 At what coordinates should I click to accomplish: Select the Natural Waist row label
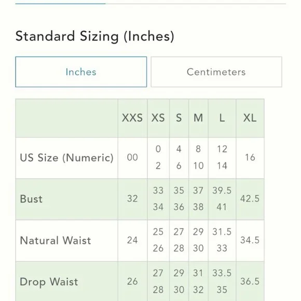click(56, 240)
